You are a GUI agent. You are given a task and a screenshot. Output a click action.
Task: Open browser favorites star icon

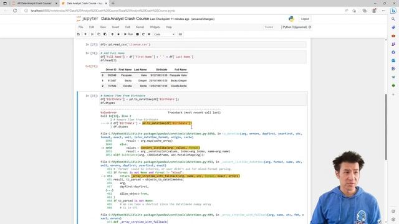pos(354,11)
